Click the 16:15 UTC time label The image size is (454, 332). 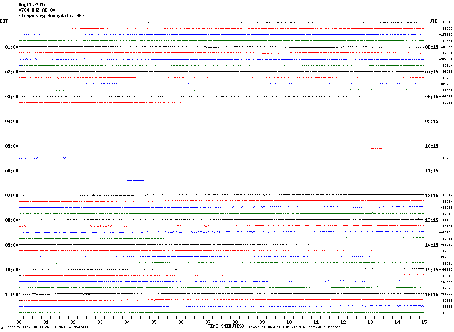[431, 295]
